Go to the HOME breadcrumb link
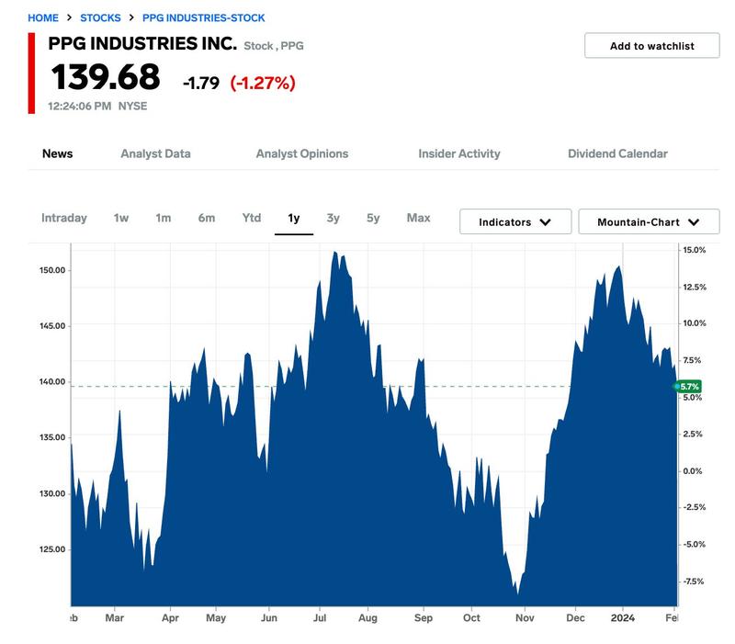This screenshot has width=735, height=644. coord(43,17)
